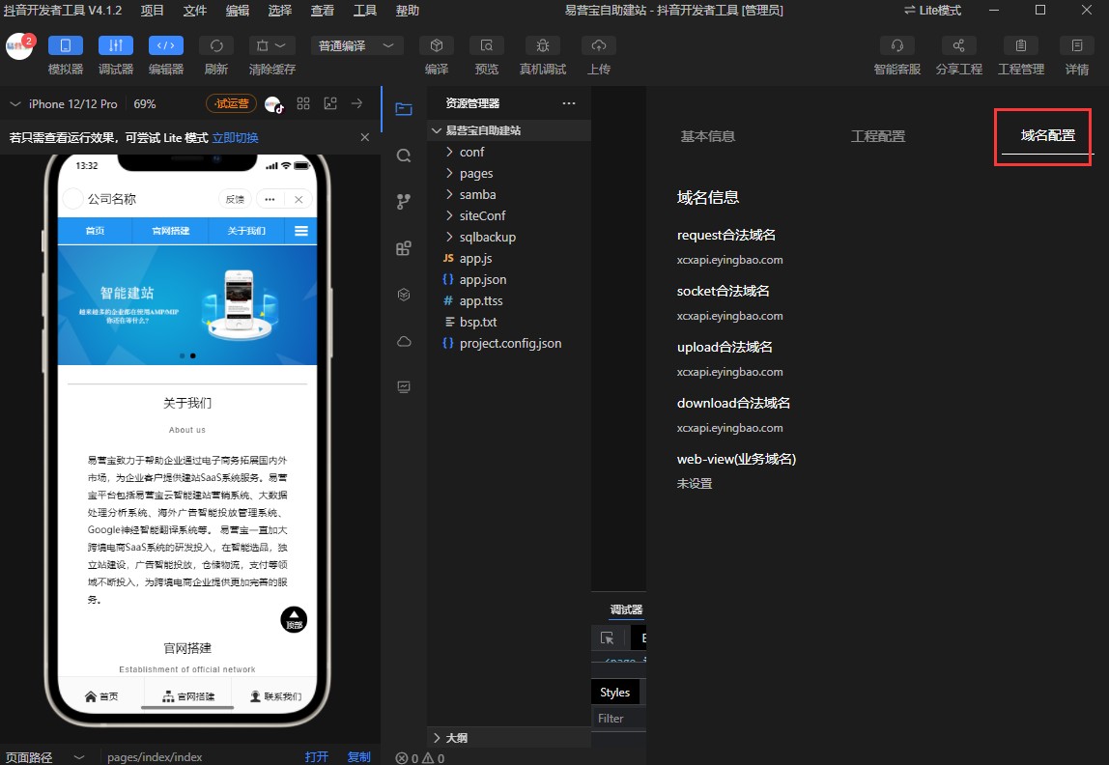Click the 刷新 refresh icon

click(x=216, y=45)
